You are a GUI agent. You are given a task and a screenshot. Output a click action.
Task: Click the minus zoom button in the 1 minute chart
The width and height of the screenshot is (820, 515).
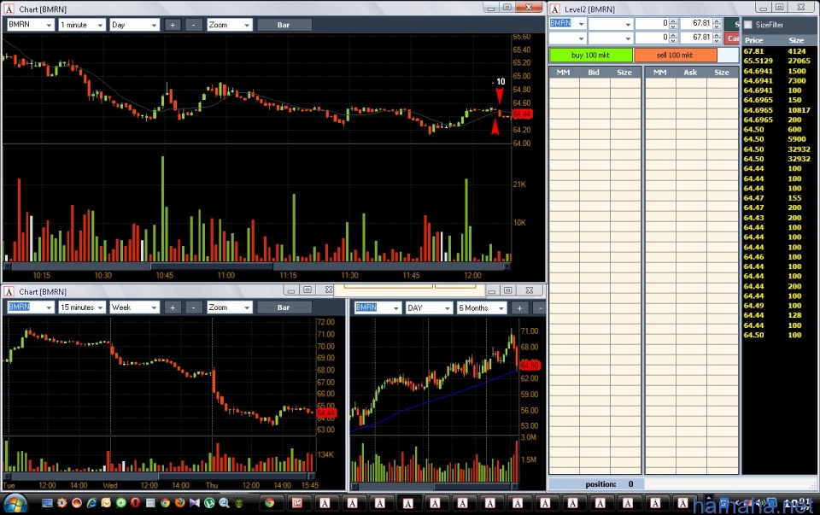(194, 25)
